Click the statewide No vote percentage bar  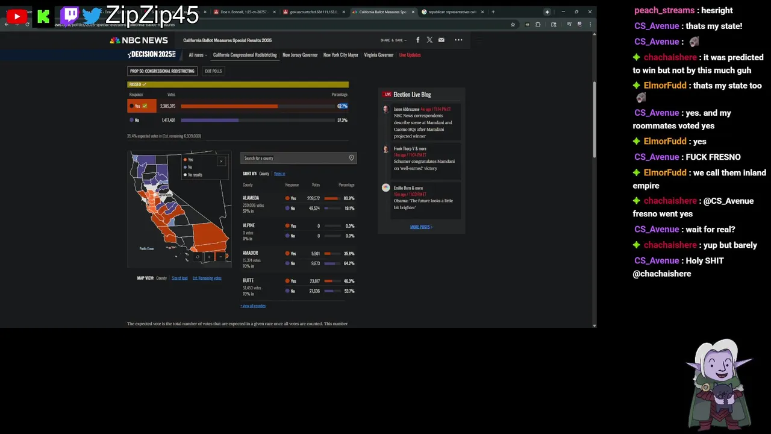pyautogui.click(x=257, y=120)
